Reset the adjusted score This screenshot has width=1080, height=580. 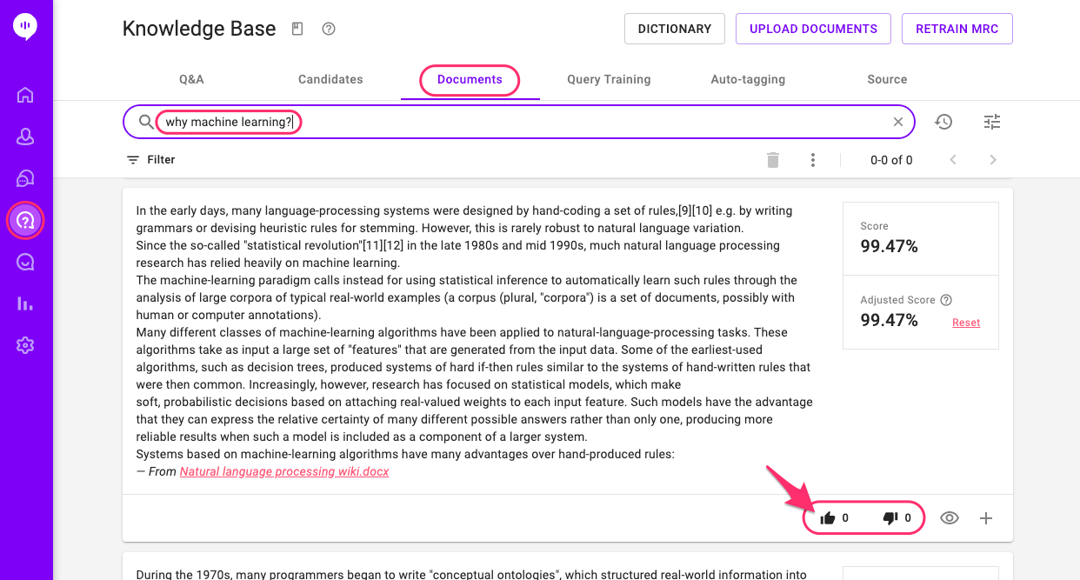click(x=966, y=323)
